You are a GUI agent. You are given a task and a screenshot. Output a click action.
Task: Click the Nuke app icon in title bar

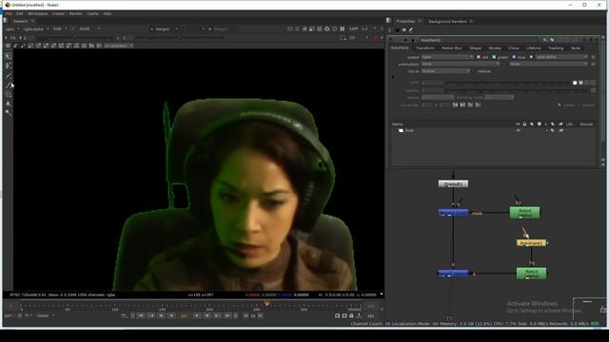(x=7, y=5)
